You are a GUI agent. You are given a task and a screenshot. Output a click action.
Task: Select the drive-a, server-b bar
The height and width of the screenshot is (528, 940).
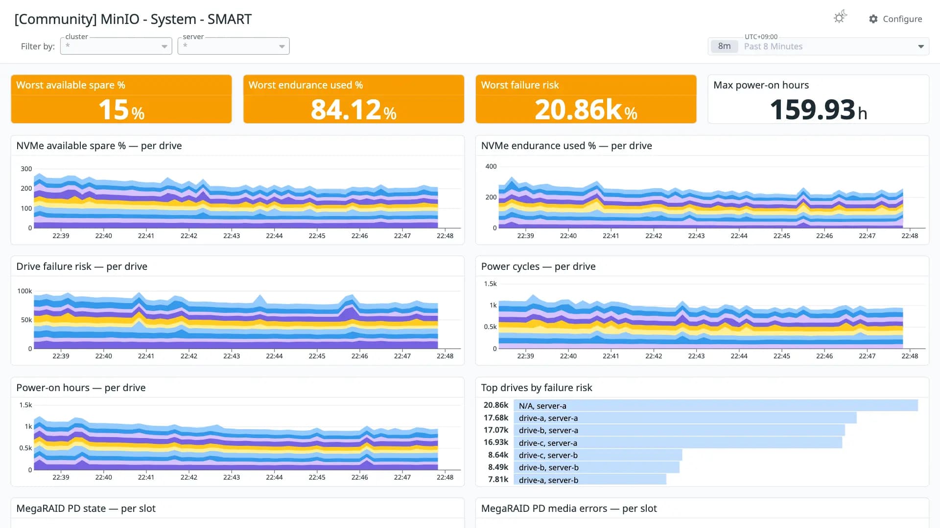click(x=590, y=480)
